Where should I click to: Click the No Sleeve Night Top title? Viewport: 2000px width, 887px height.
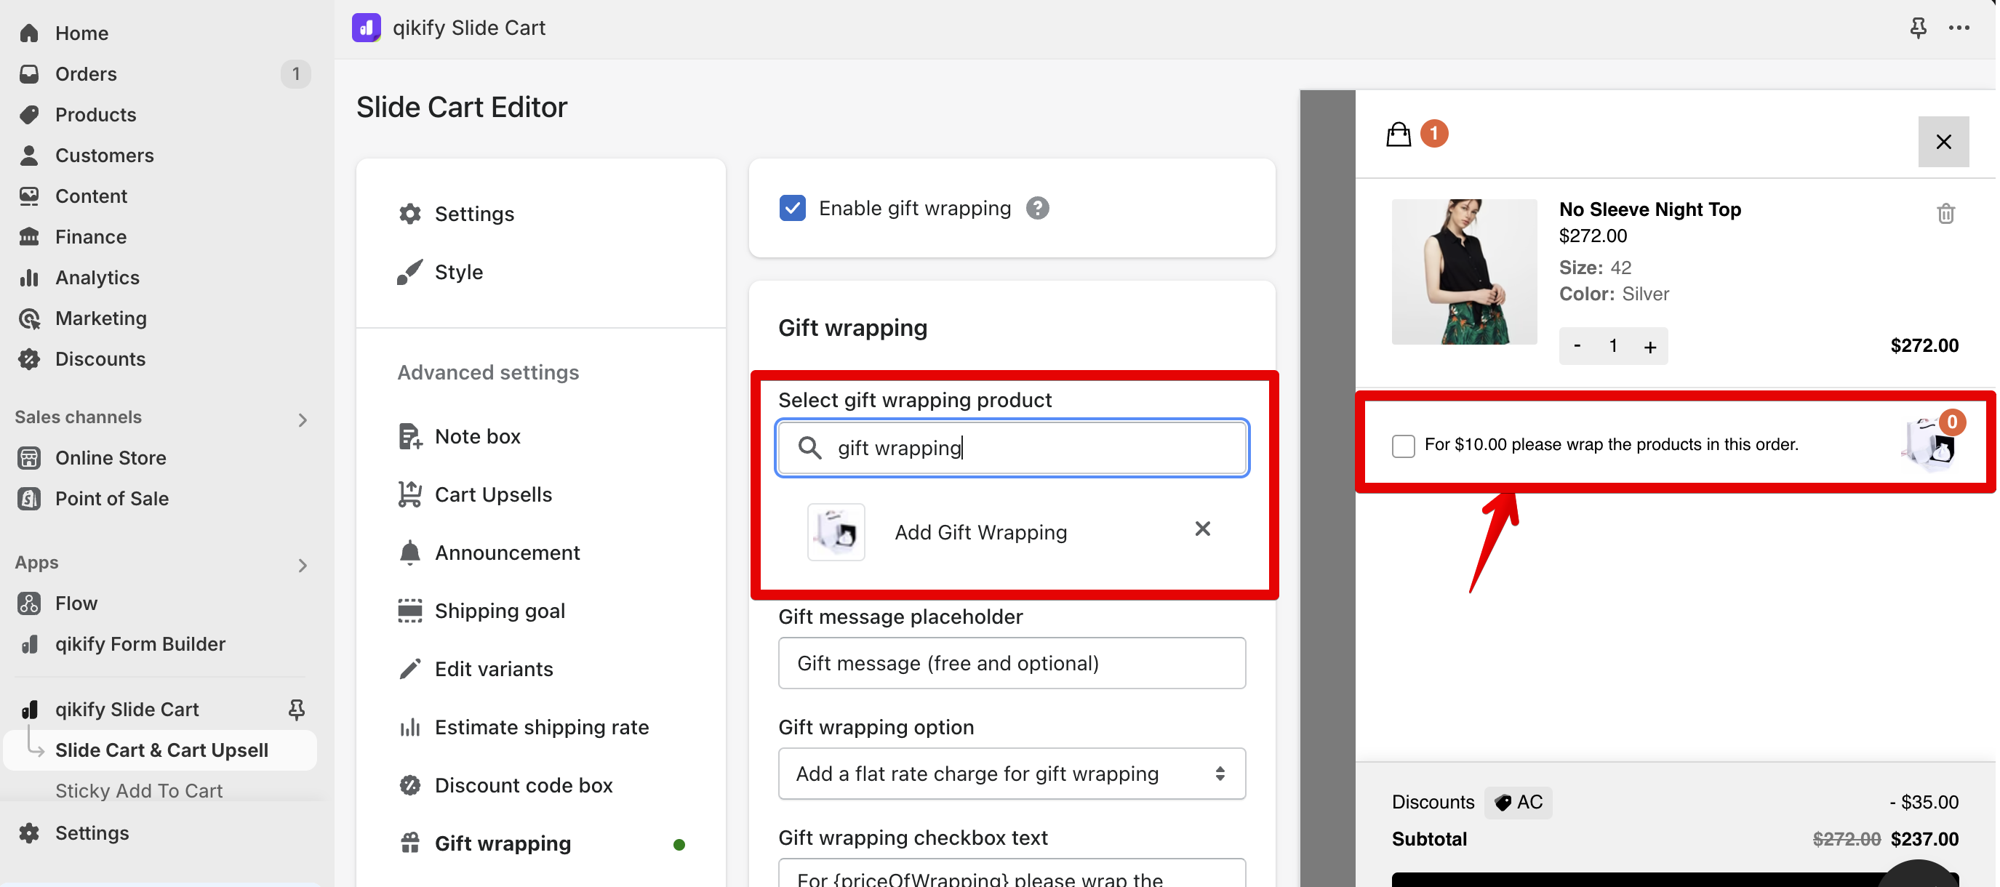1650,209
